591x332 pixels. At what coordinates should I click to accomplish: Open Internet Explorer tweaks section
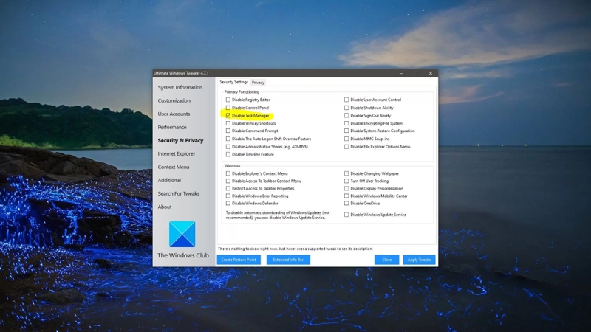[176, 153]
